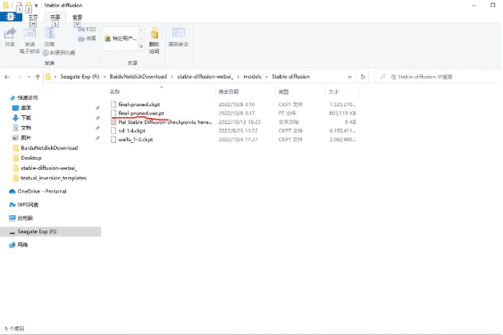
Task: Open BaiduNetdiskDownload folder in sidebar
Action: [49, 148]
